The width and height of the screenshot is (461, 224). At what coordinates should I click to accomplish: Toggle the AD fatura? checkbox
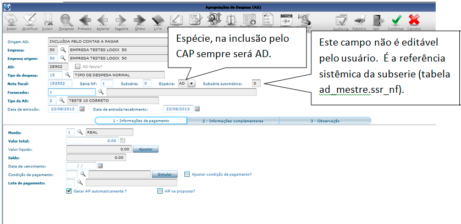tap(78, 66)
